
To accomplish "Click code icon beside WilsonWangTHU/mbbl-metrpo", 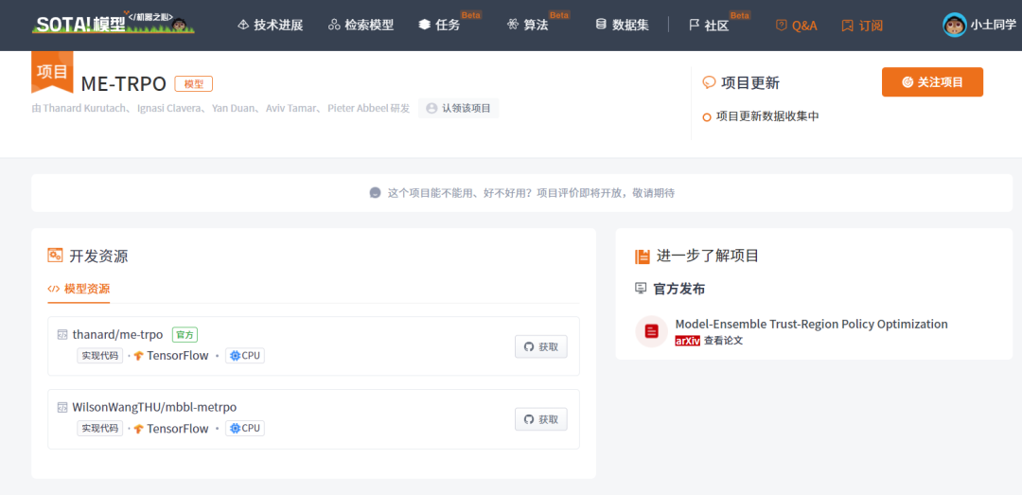I will pos(62,407).
